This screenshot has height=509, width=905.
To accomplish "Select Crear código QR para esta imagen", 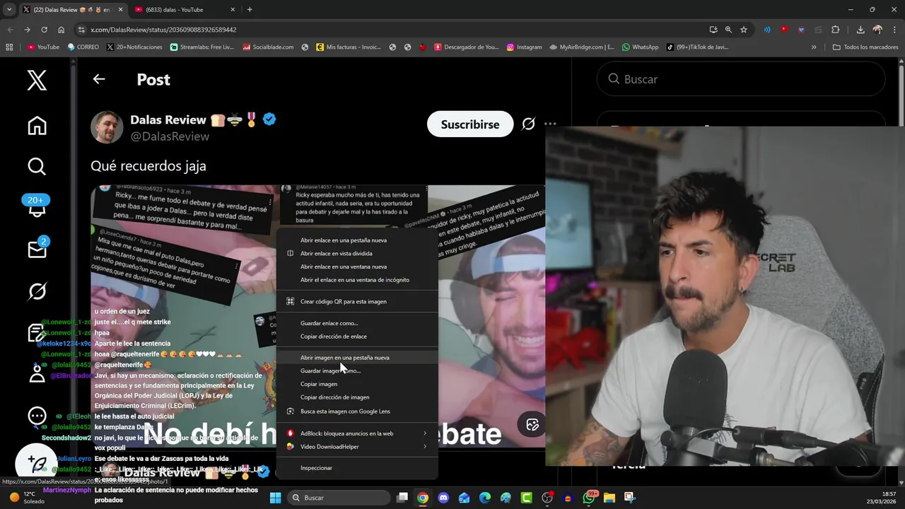I will pyautogui.click(x=344, y=301).
